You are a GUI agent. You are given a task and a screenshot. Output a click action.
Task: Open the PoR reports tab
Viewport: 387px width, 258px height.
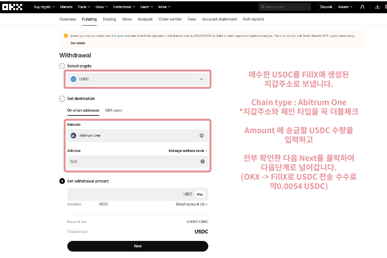(253, 19)
